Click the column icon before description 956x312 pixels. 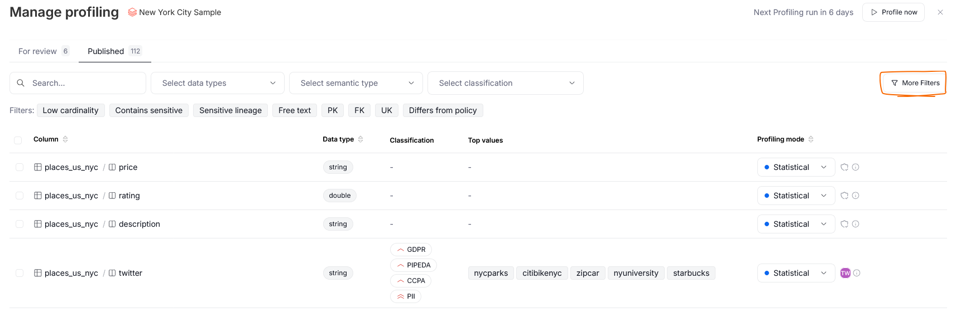[x=112, y=224]
